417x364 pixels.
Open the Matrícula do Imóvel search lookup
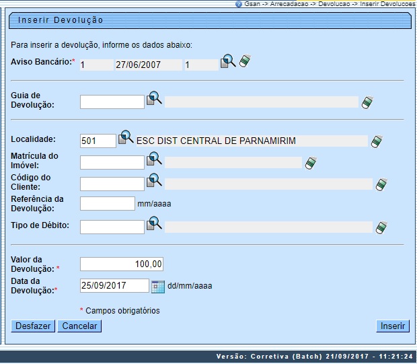(x=154, y=159)
